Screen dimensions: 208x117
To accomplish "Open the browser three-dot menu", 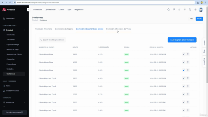I will tap(206, 2).
